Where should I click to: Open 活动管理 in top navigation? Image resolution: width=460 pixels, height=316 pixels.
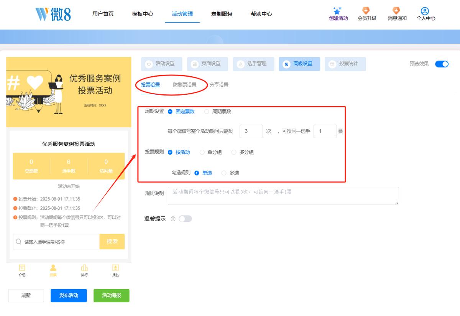click(x=182, y=14)
